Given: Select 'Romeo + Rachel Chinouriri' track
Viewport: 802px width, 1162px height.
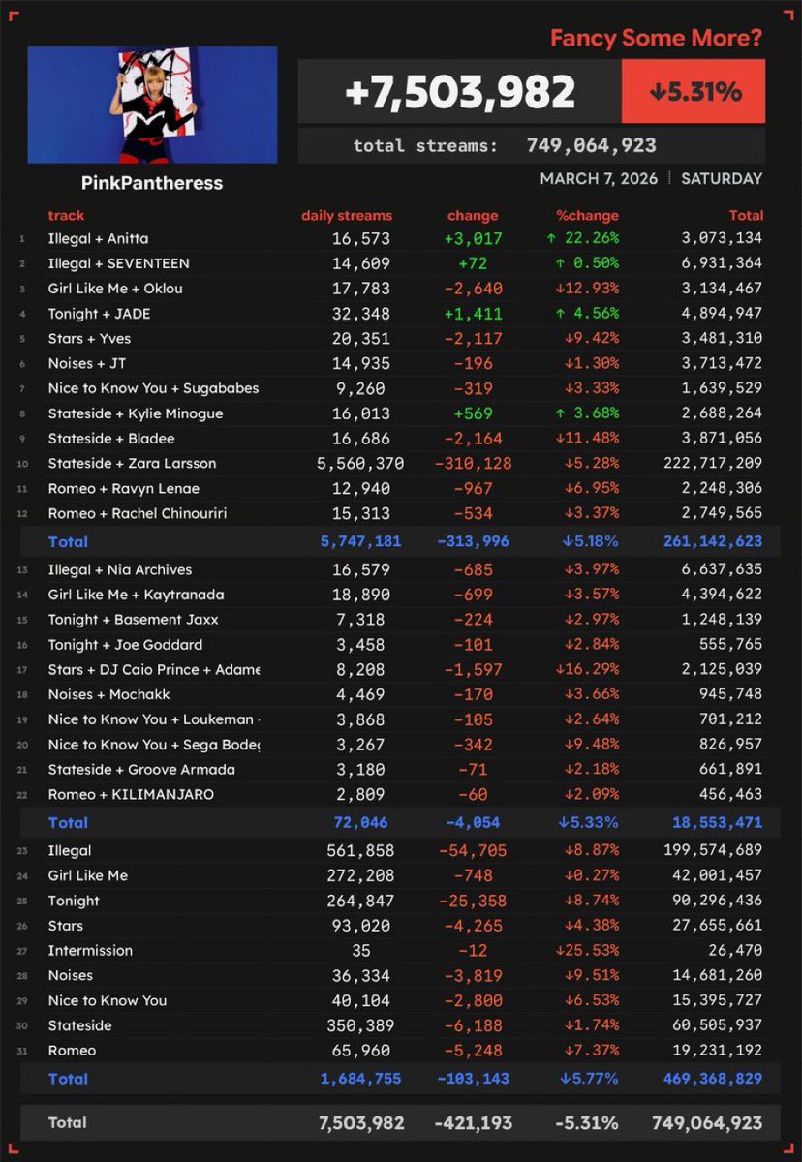Looking at the screenshot, I should pyautogui.click(x=137, y=513).
